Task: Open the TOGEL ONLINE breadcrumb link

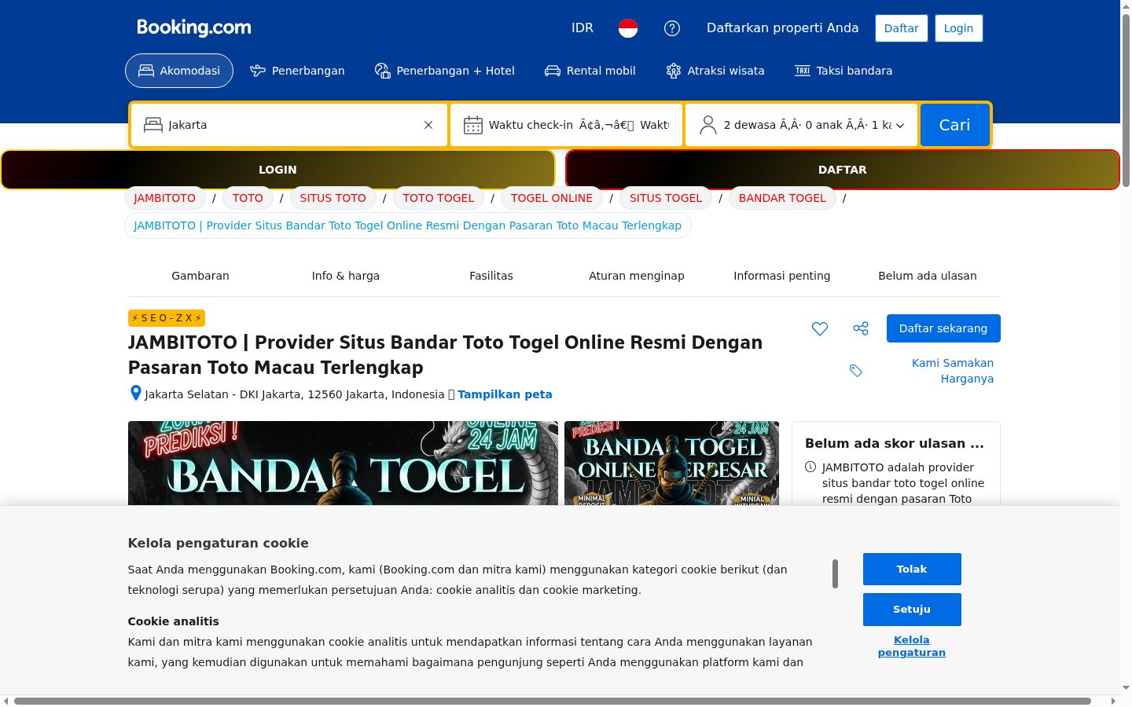Action: point(552,198)
